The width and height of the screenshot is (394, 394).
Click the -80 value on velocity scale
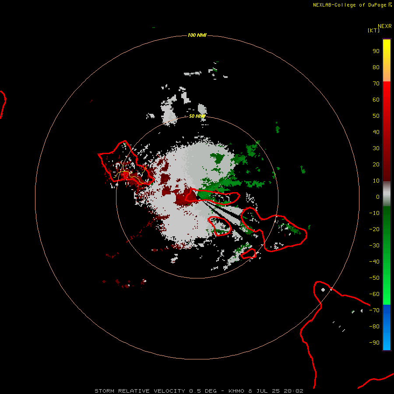click(374, 327)
